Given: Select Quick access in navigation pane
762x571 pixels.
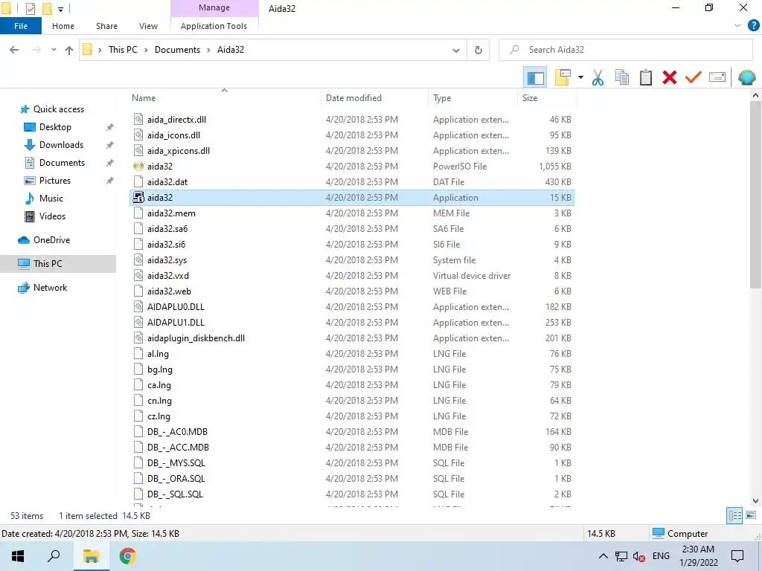Looking at the screenshot, I should 58,109.
